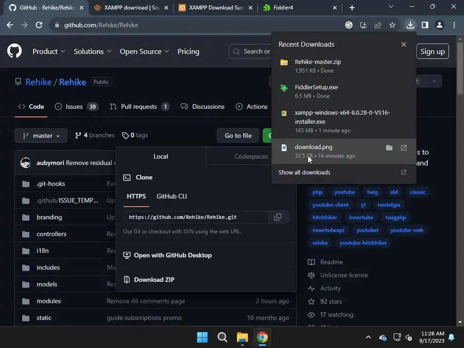
Task: Click Open with GitHub Desktop
Action: click(173, 255)
